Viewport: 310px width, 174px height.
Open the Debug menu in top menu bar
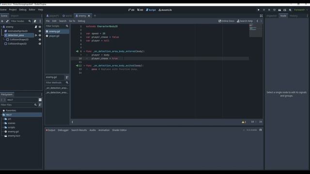point(23,10)
